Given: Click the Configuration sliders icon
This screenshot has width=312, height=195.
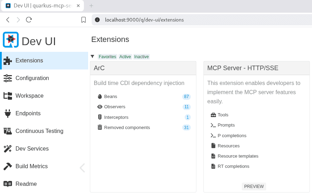Looking at the screenshot, I should 8,78.
